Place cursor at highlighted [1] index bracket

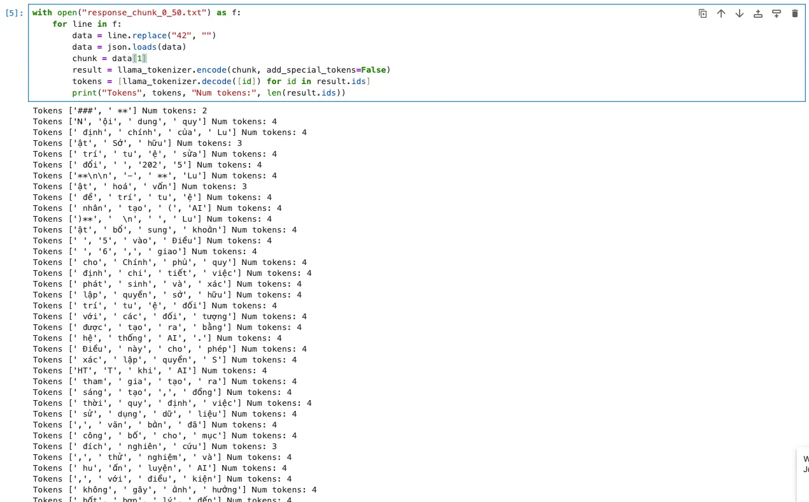pos(139,59)
